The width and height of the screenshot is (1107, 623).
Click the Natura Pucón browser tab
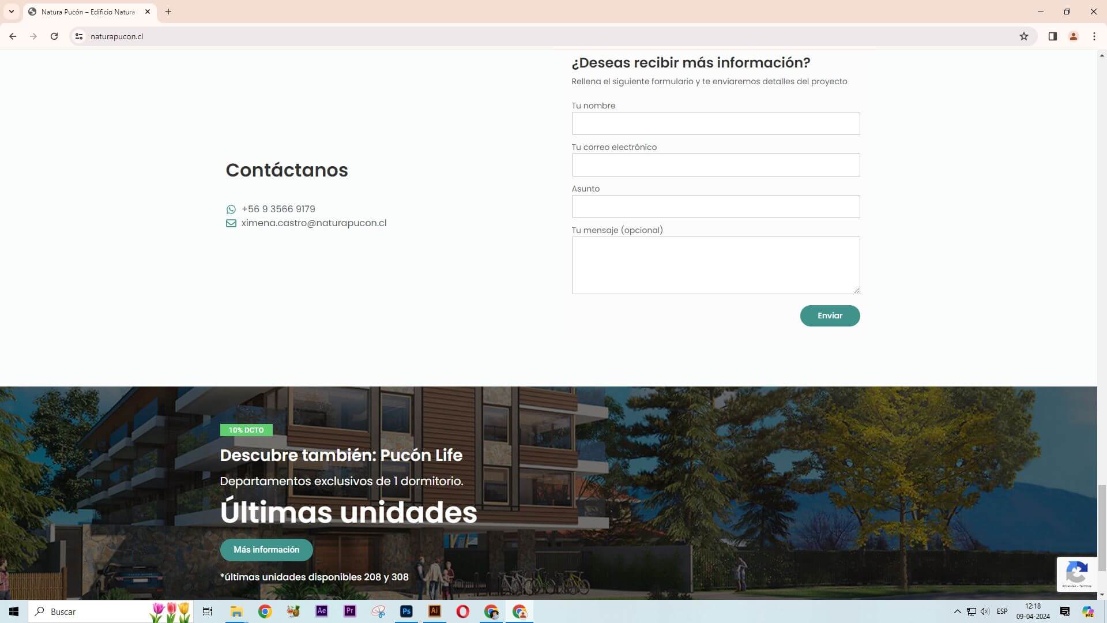tap(88, 12)
